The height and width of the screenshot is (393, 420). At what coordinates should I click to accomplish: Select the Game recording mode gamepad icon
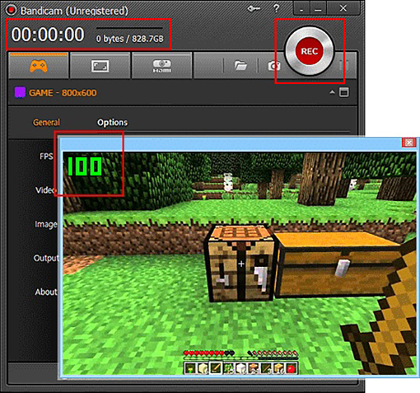coord(38,65)
